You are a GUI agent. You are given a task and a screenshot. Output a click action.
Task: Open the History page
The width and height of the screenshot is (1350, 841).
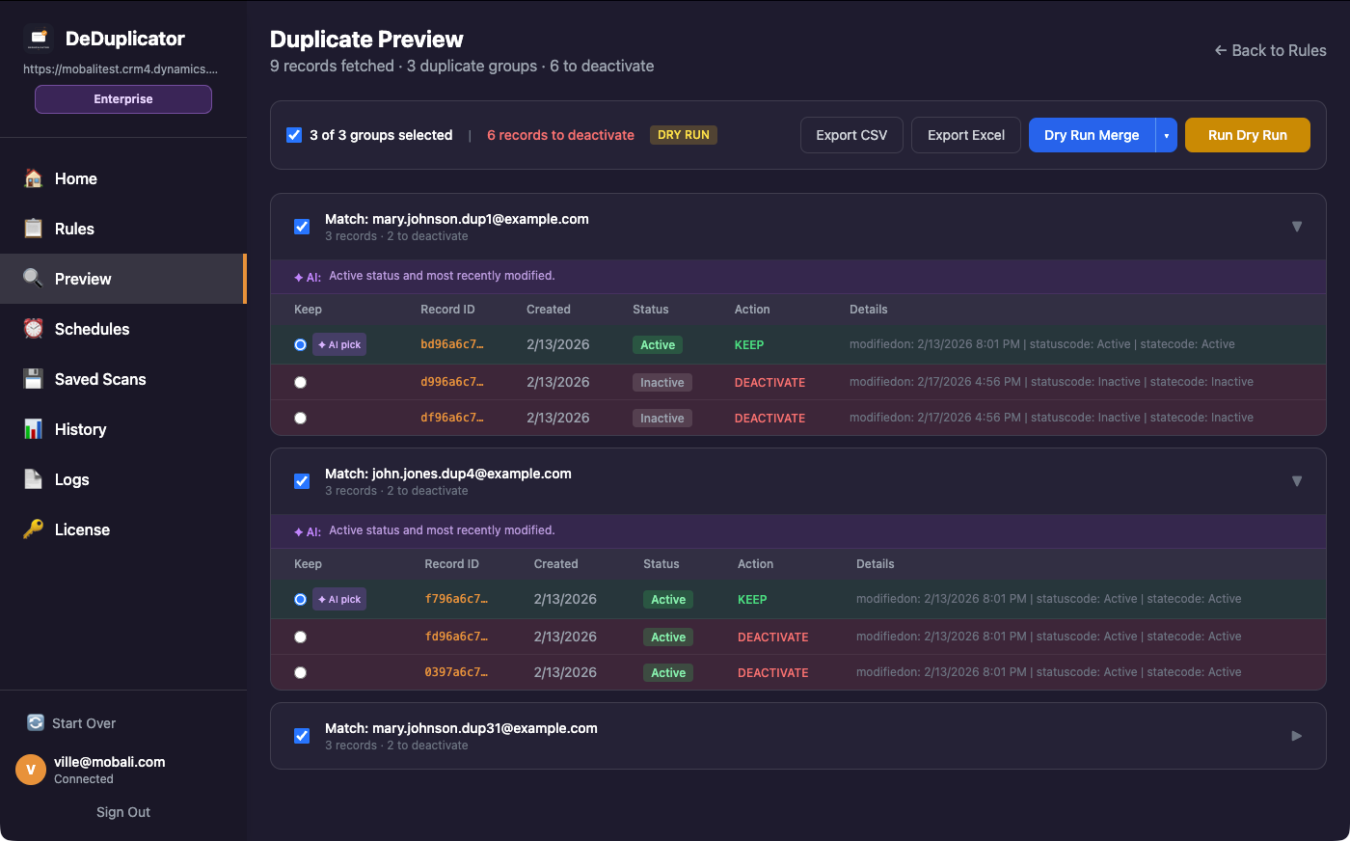click(x=123, y=429)
